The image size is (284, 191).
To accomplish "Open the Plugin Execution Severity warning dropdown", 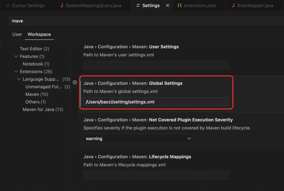I will point(139,139).
